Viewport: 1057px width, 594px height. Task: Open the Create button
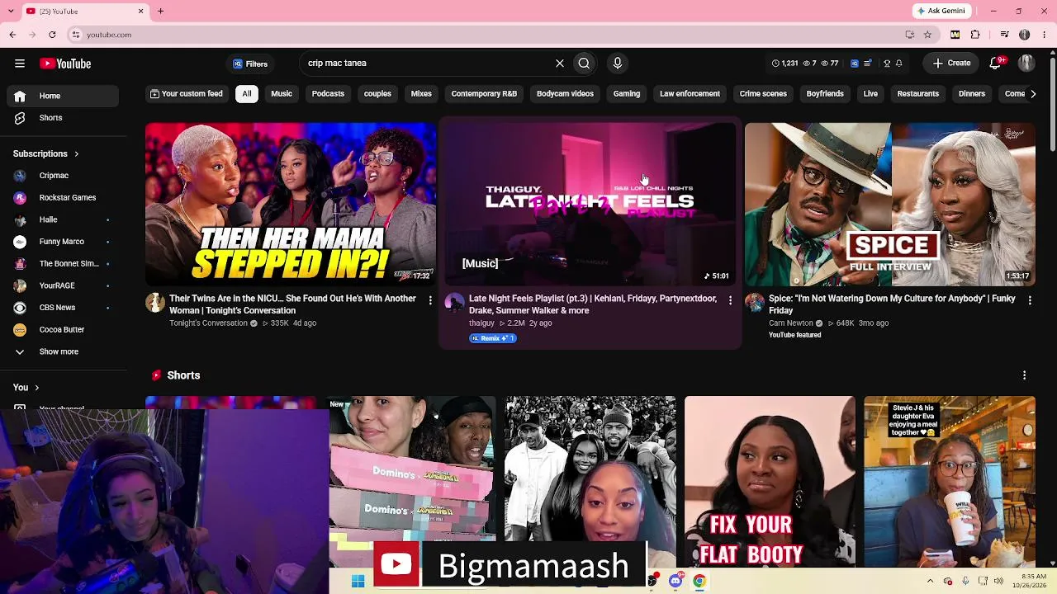tap(951, 63)
